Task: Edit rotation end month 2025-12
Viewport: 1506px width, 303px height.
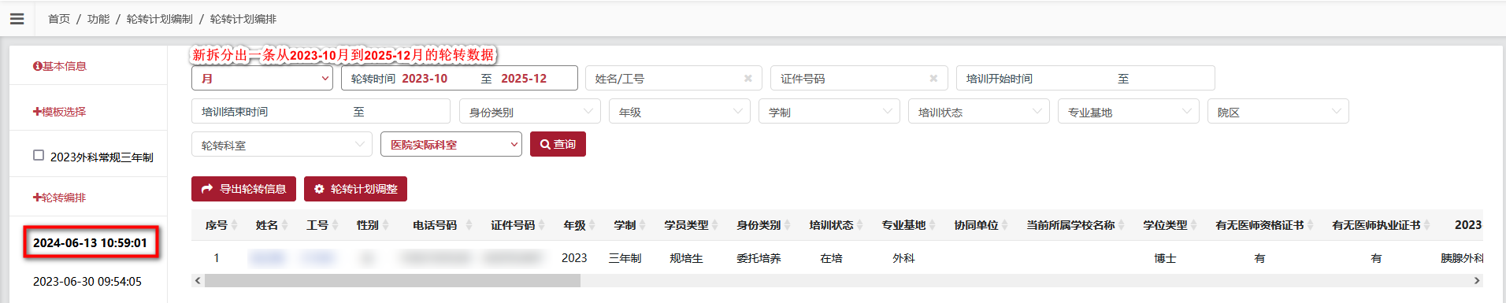Action: pyautogui.click(x=524, y=79)
